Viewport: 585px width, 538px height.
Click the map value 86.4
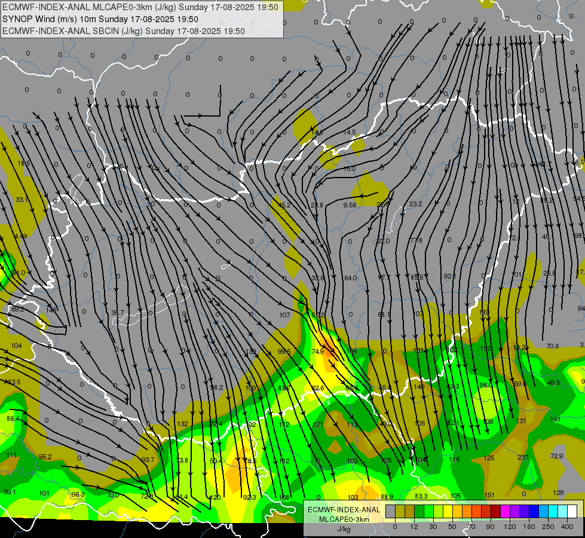(13, 418)
